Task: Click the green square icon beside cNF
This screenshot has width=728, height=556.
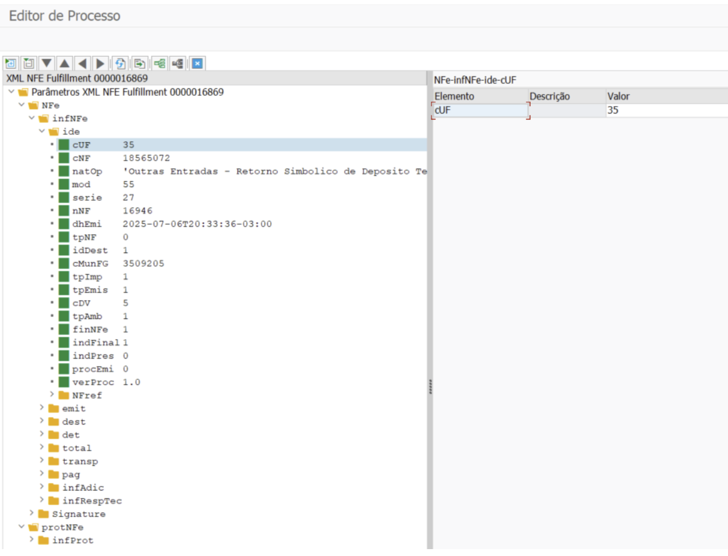Action: click(64, 158)
